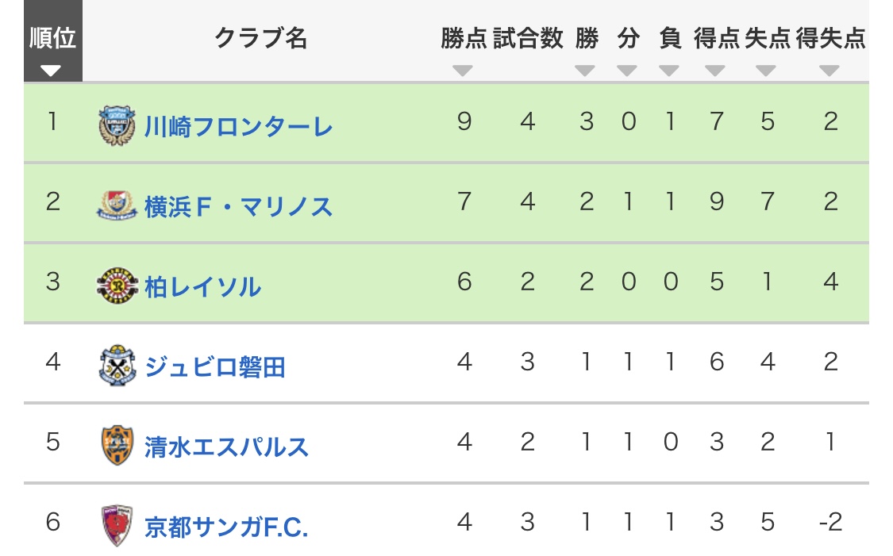893x556 pixels.
Task: Sort table by 順位 rank column
Action: 53,41
